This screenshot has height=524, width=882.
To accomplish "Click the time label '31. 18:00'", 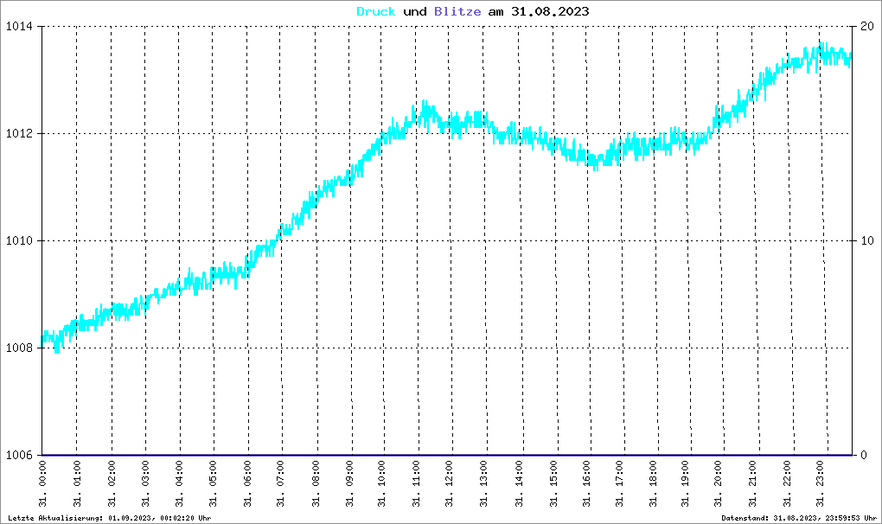I will (x=653, y=484).
